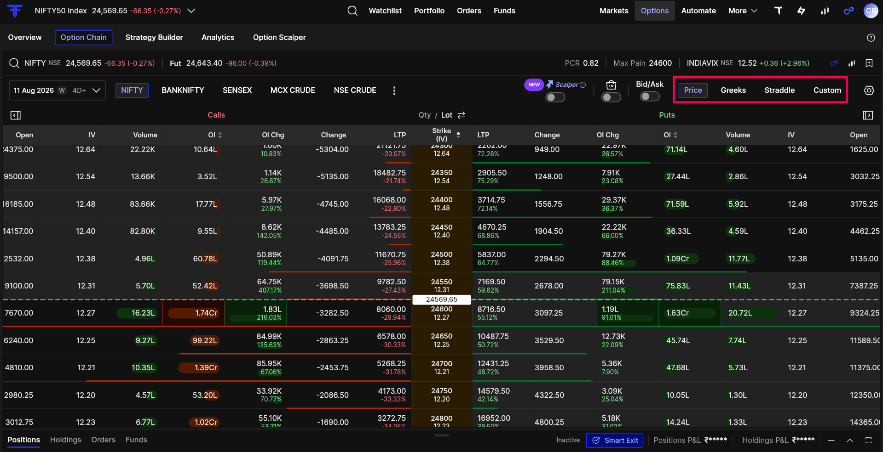
Task: Open option chain settings gear
Action: (x=869, y=90)
